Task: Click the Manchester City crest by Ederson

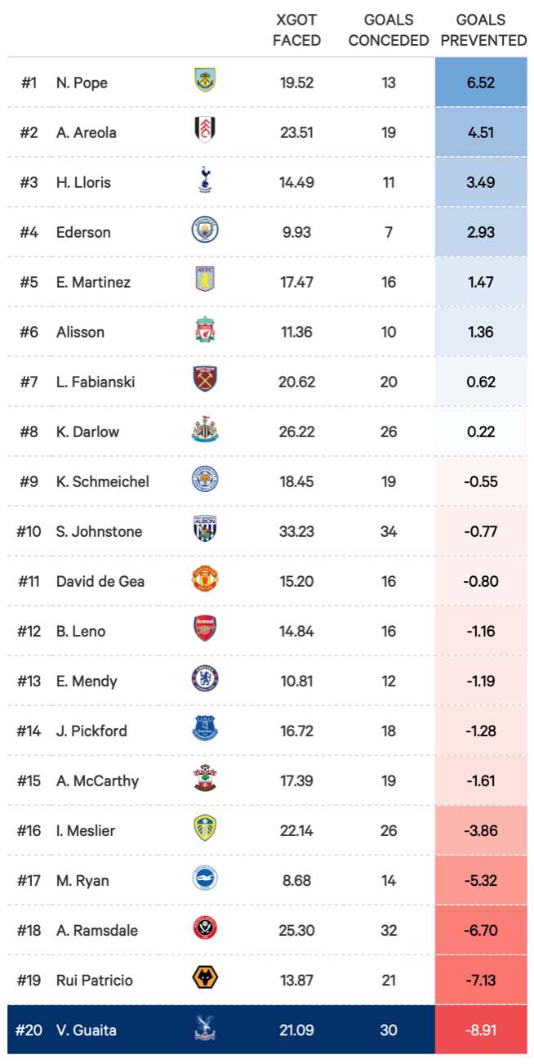Action: coord(205,231)
